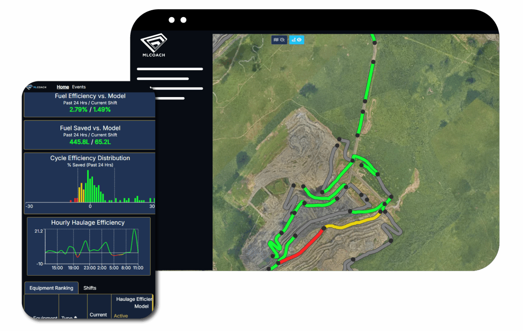The image size is (523, 331).
Task: Click the tallest green bar in distribution chart
Action: point(88,186)
